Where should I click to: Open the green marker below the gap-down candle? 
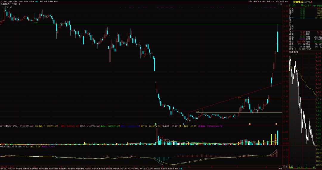tap(155, 124)
